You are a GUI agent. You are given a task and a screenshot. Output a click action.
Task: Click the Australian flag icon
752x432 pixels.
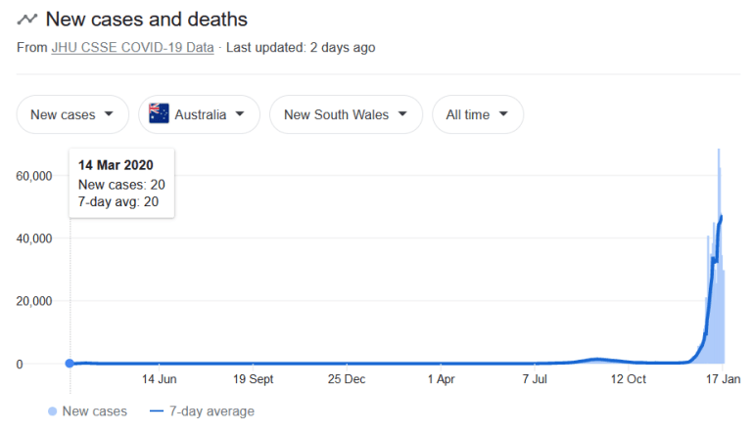tap(159, 114)
